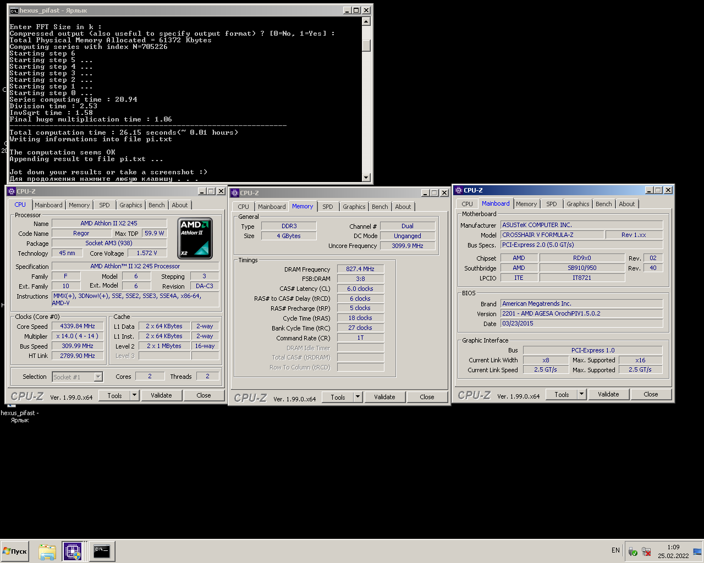
Task: Click Southbridge model SB910/950 field
Action: click(x=582, y=268)
